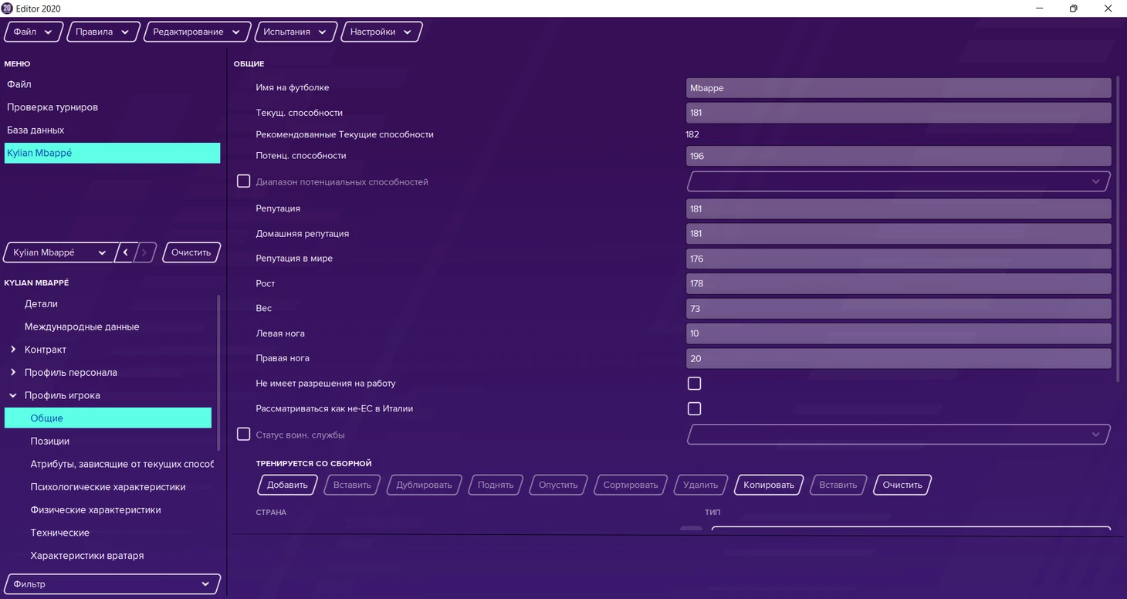Open the Kylian Mbappé record dropdown
The image size is (1127, 599).
(x=59, y=252)
